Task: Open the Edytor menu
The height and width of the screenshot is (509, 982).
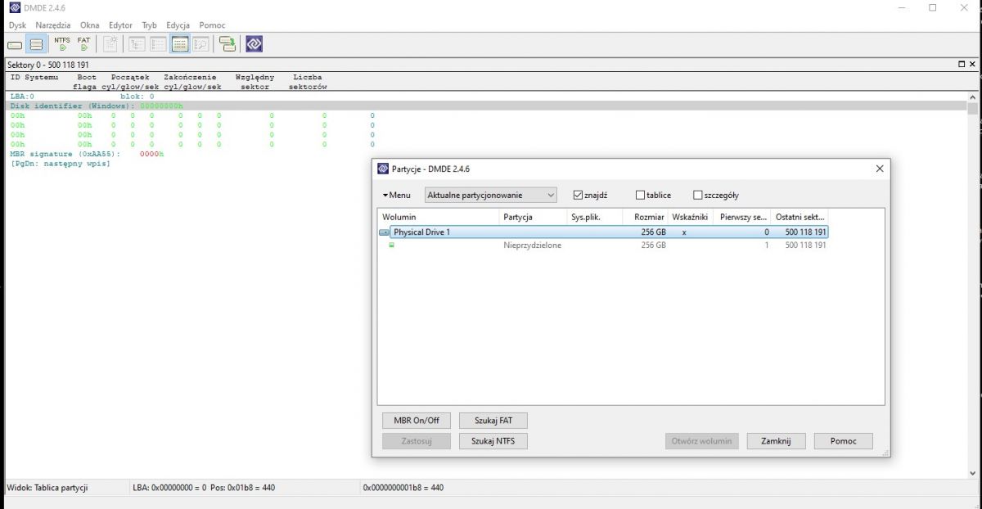Action: tap(120, 25)
